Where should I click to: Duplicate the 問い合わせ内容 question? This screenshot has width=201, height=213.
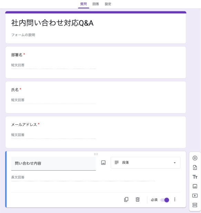126,200
